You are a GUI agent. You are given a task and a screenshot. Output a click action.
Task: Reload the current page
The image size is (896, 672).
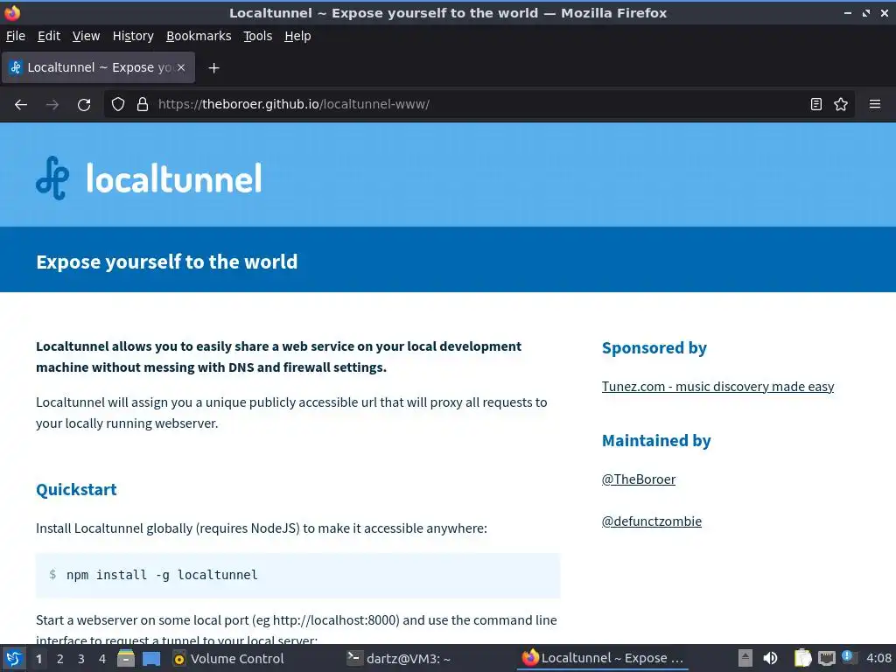(84, 105)
